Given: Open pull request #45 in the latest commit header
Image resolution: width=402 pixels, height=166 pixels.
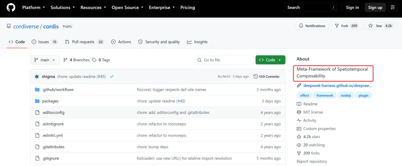Looking at the screenshot, I should coord(101,76).
